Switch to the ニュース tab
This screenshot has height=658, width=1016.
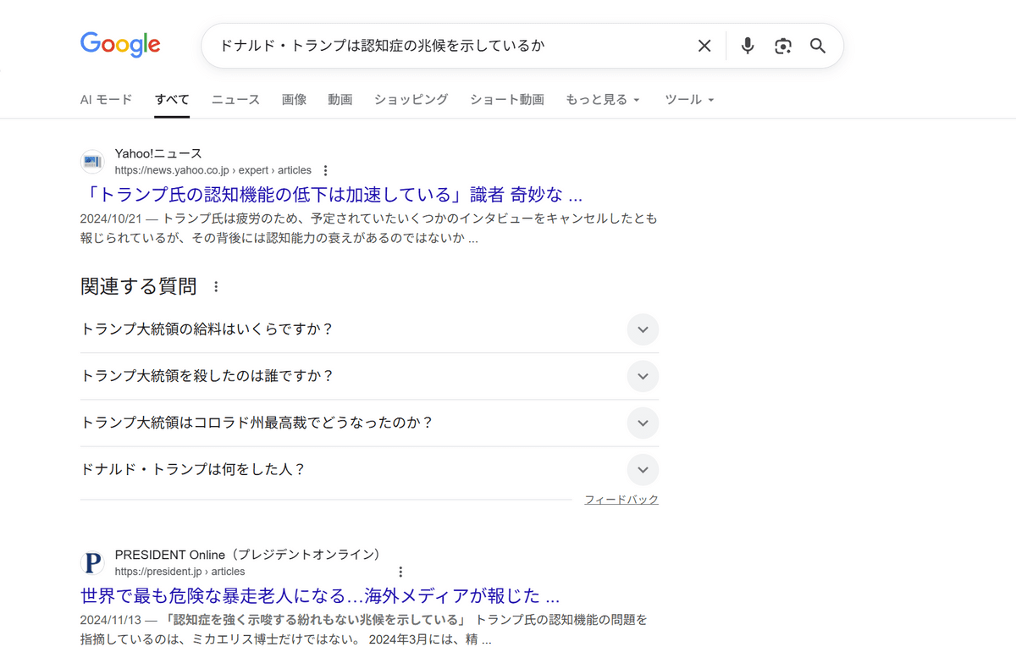[x=235, y=100]
